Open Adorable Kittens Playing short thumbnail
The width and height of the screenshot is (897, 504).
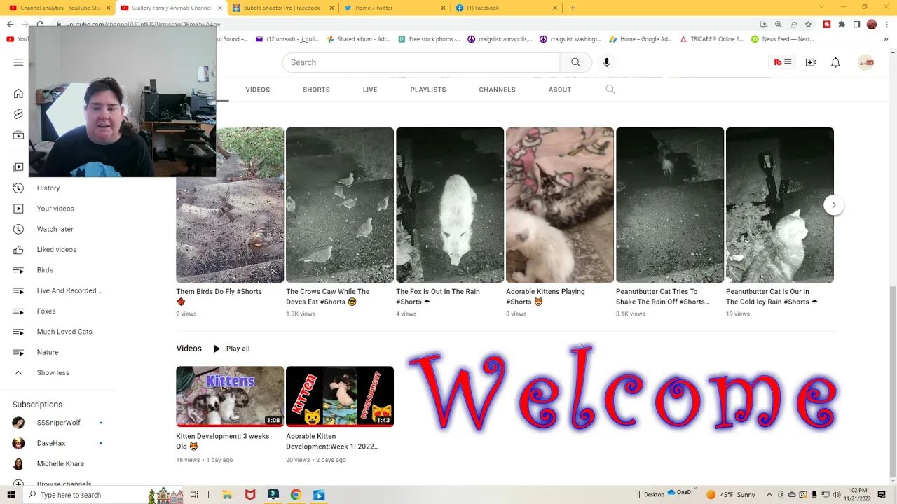click(560, 205)
